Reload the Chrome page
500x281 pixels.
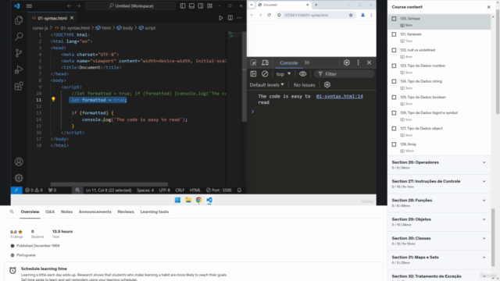click(269, 15)
